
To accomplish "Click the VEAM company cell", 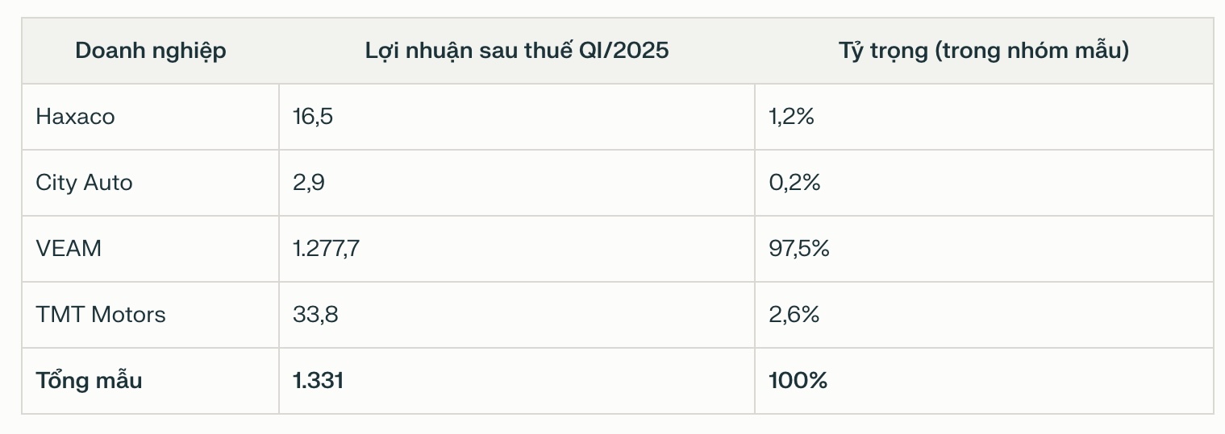I will [x=69, y=249].
